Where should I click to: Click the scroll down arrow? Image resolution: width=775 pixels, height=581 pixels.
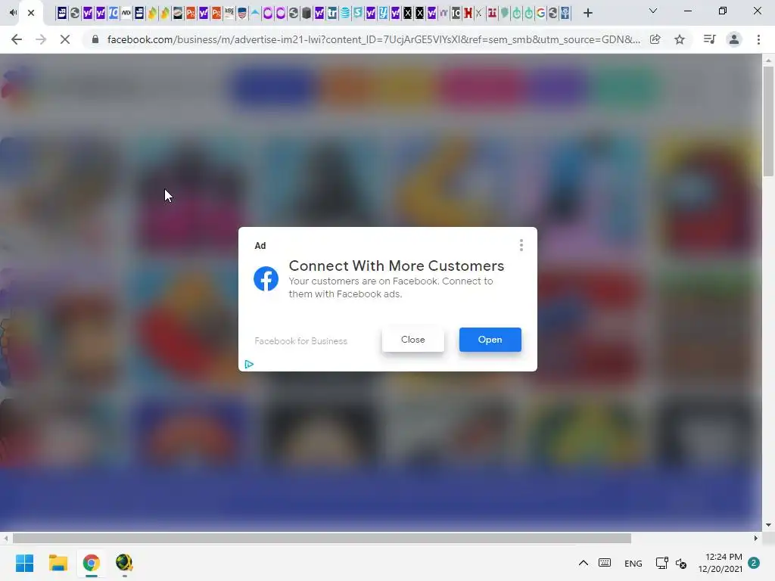pyautogui.click(x=768, y=525)
